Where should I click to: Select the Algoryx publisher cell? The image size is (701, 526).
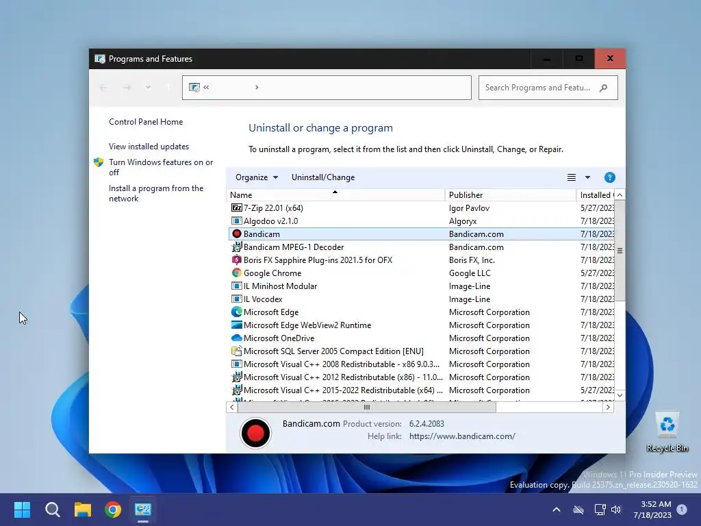tap(463, 221)
